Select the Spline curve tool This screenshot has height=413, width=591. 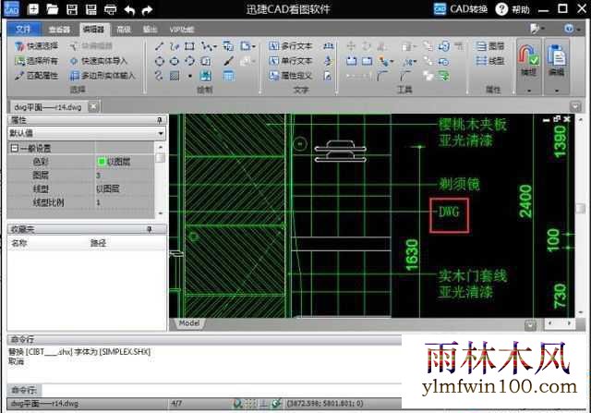click(159, 76)
